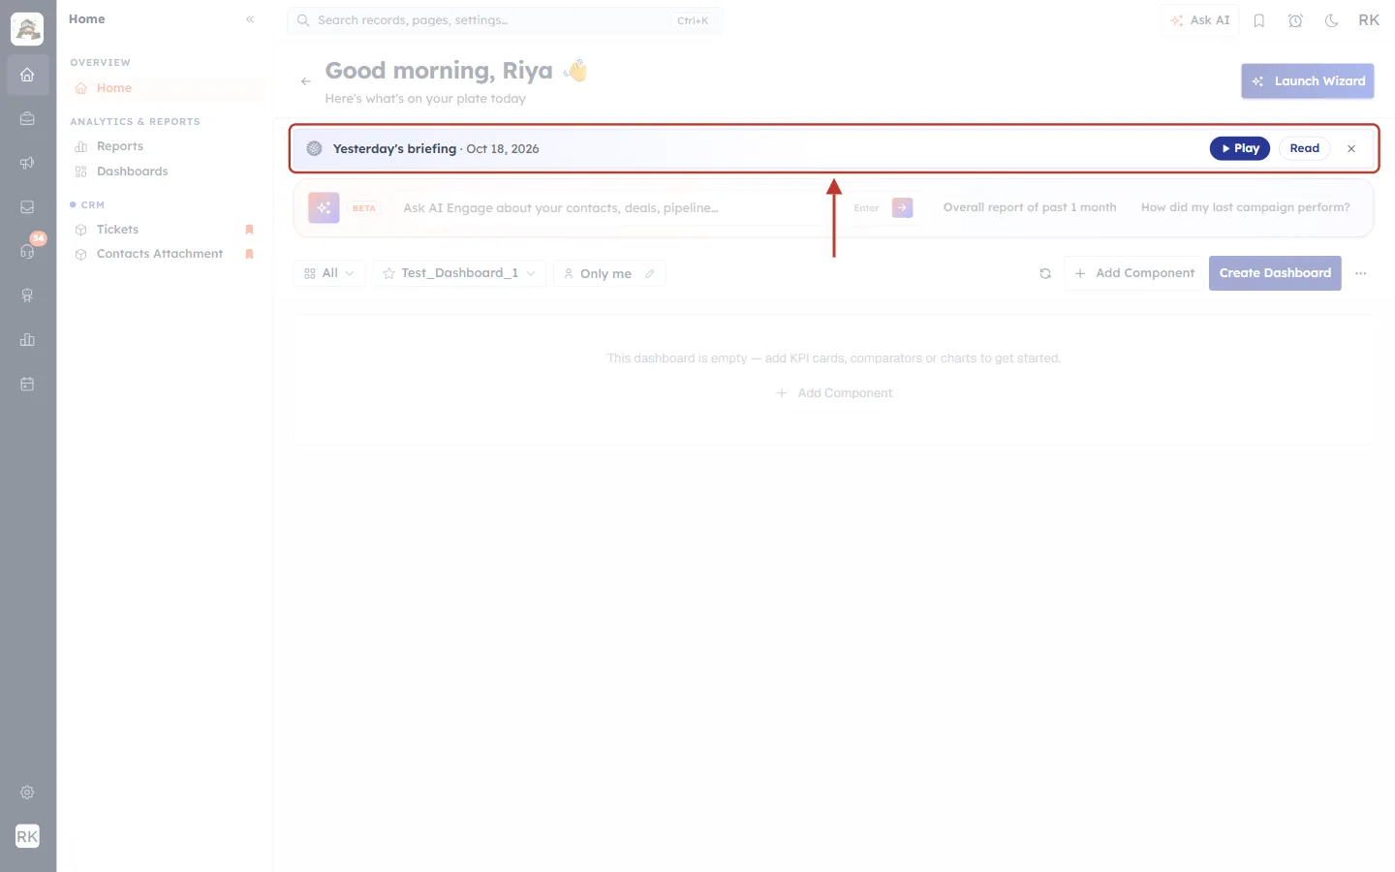Open the calendar icon in left rail
The image size is (1395, 872).
tap(27, 384)
